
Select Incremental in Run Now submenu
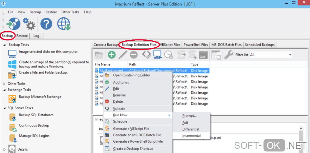[191, 136]
